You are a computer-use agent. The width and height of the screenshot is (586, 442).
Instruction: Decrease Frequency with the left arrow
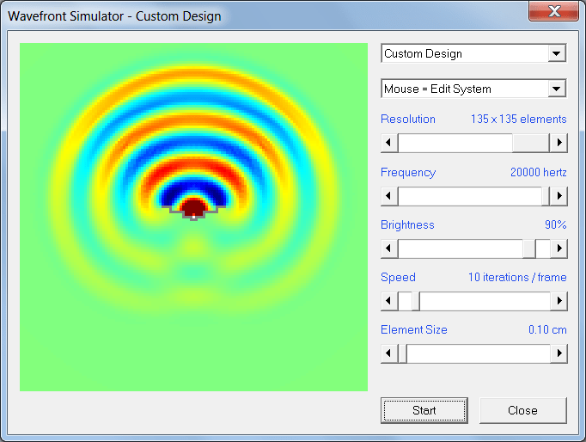[x=389, y=195]
